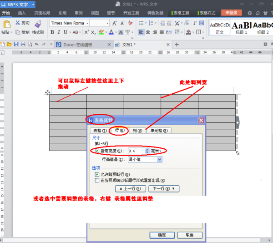Toggle bold formatting
This screenshot has width=273, height=243.
(x=52, y=32)
